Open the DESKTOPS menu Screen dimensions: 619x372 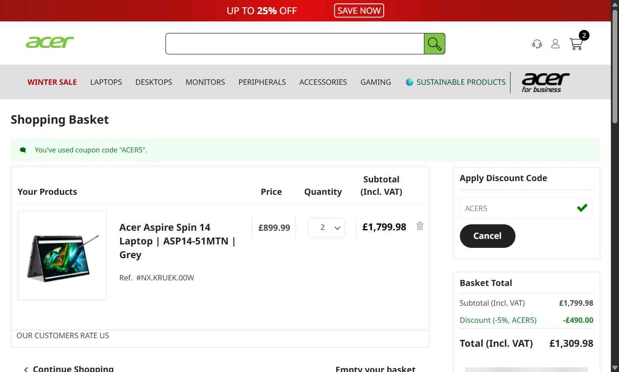[x=154, y=82]
